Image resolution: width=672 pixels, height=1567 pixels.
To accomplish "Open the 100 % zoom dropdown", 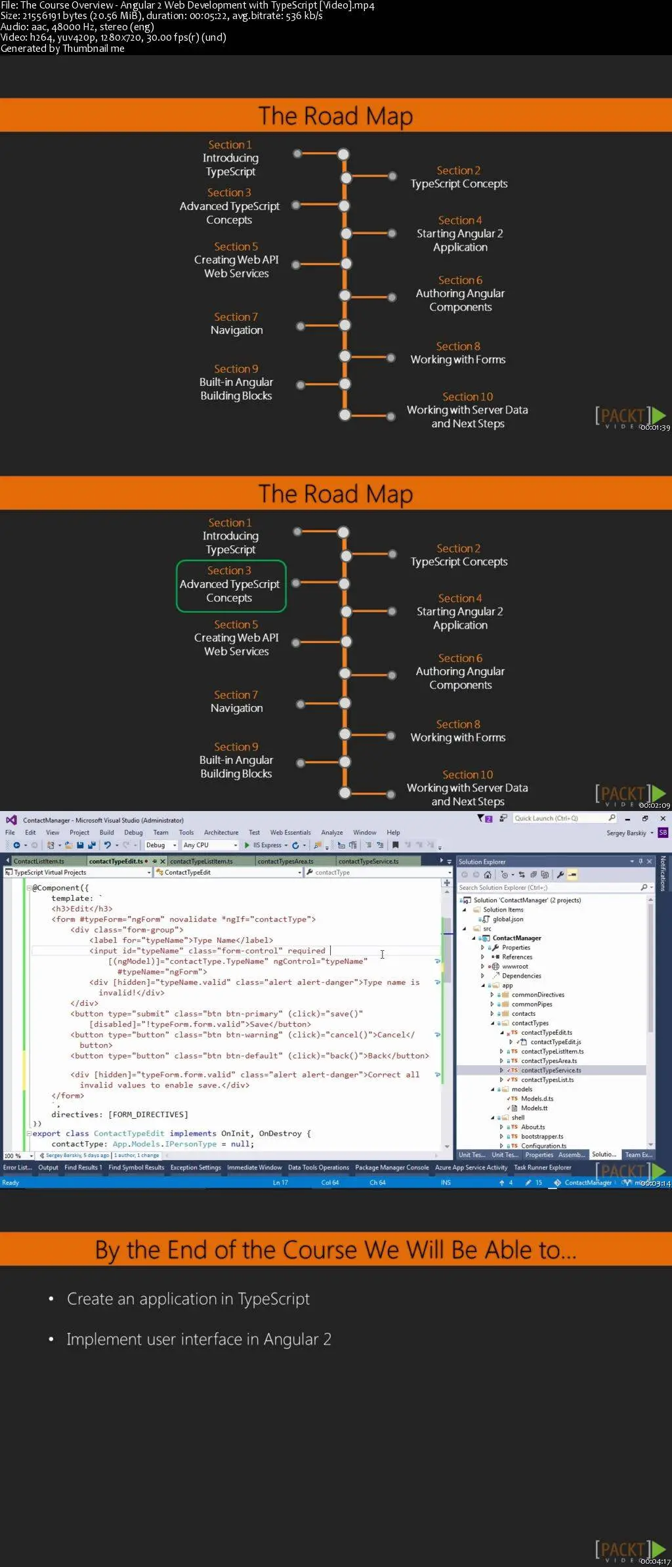I will 18,1156.
